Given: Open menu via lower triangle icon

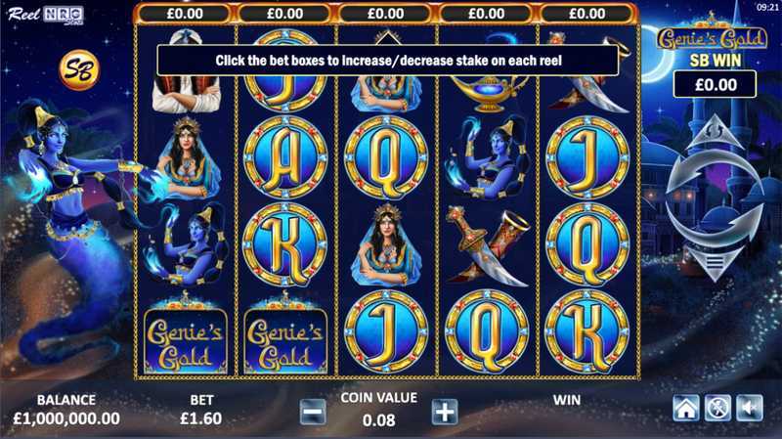Looking at the screenshot, I should (x=715, y=263).
